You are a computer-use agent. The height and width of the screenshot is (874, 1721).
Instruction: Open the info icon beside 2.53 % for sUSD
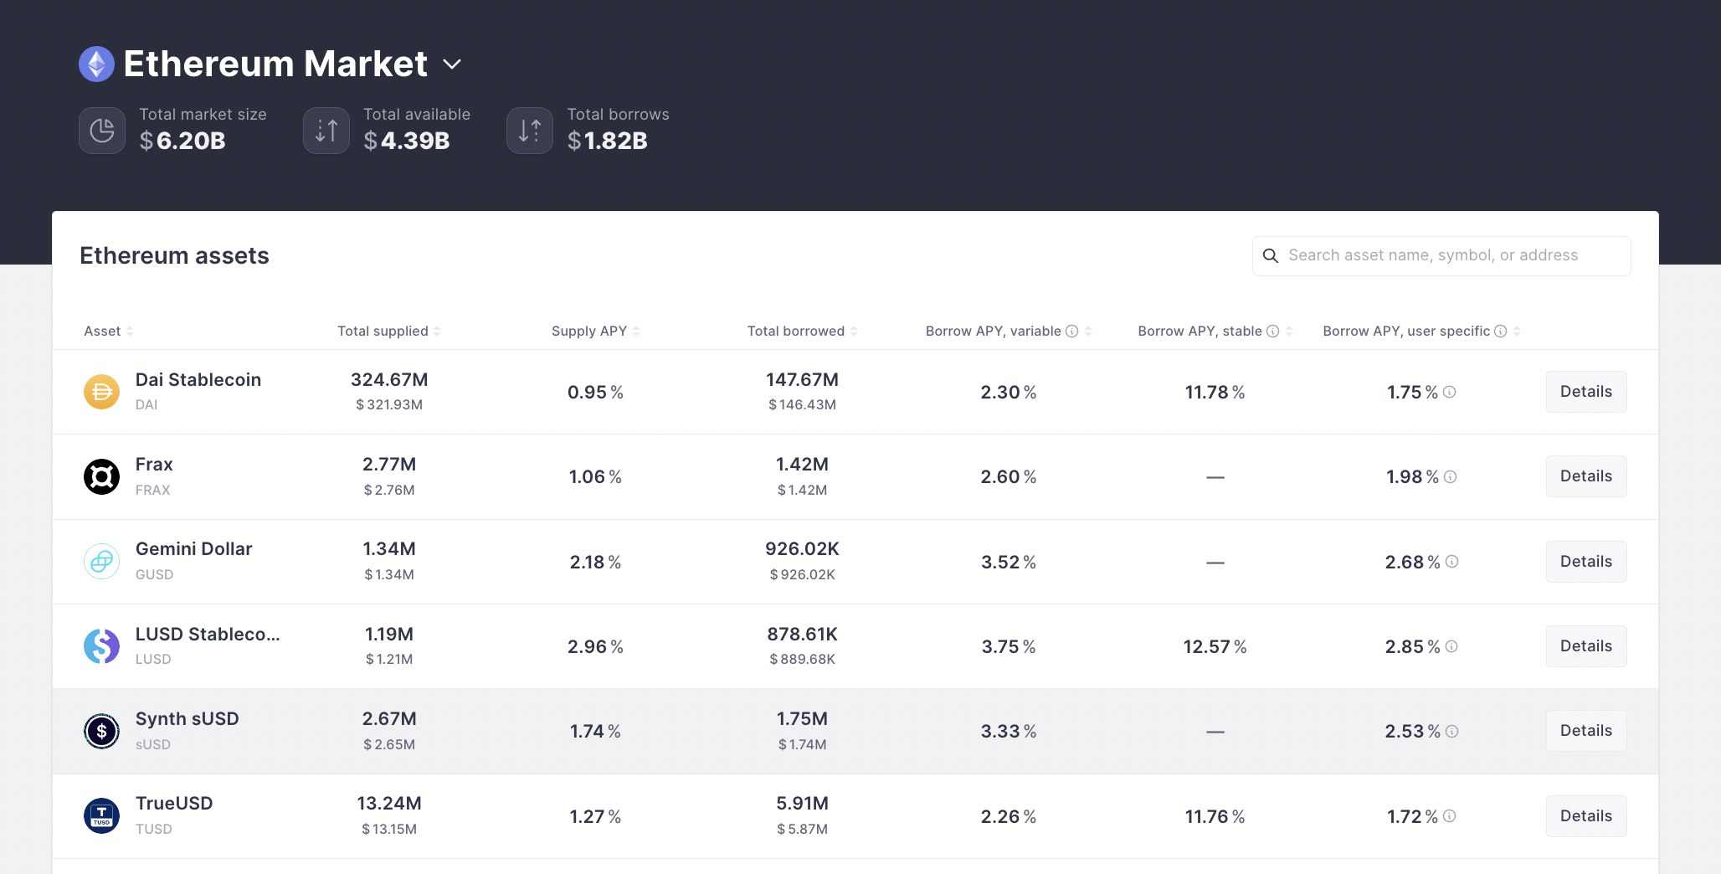(x=1452, y=732)
